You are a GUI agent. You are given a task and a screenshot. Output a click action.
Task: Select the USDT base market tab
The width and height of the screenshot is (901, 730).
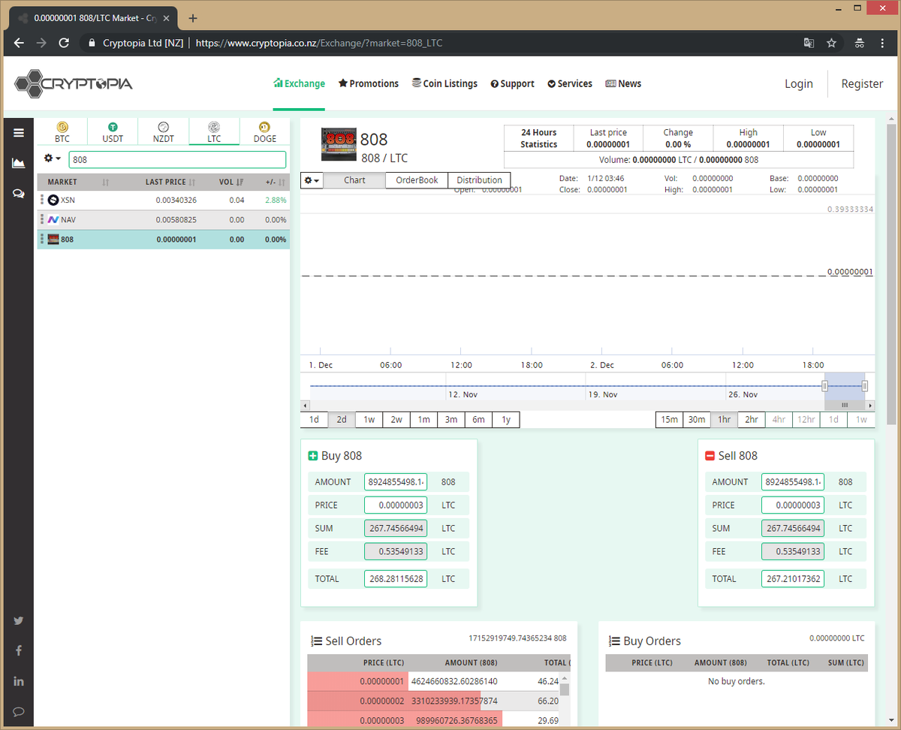tap(113, 132)
